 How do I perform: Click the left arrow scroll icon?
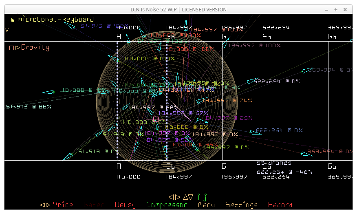tap(172, 197)
